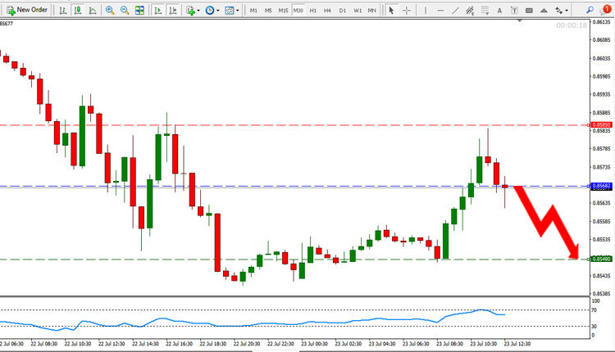
Task: Click the blue 0.85682 price level tag
Action: point(601,186)
